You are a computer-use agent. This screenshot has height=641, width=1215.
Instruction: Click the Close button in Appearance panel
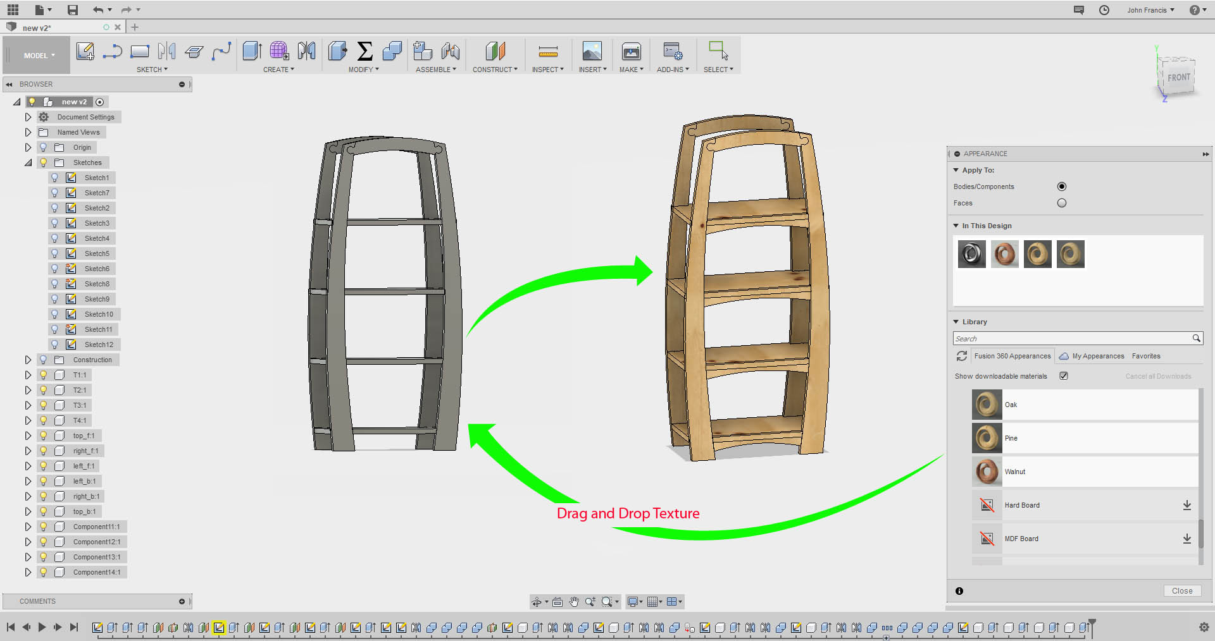[1181, 590]
